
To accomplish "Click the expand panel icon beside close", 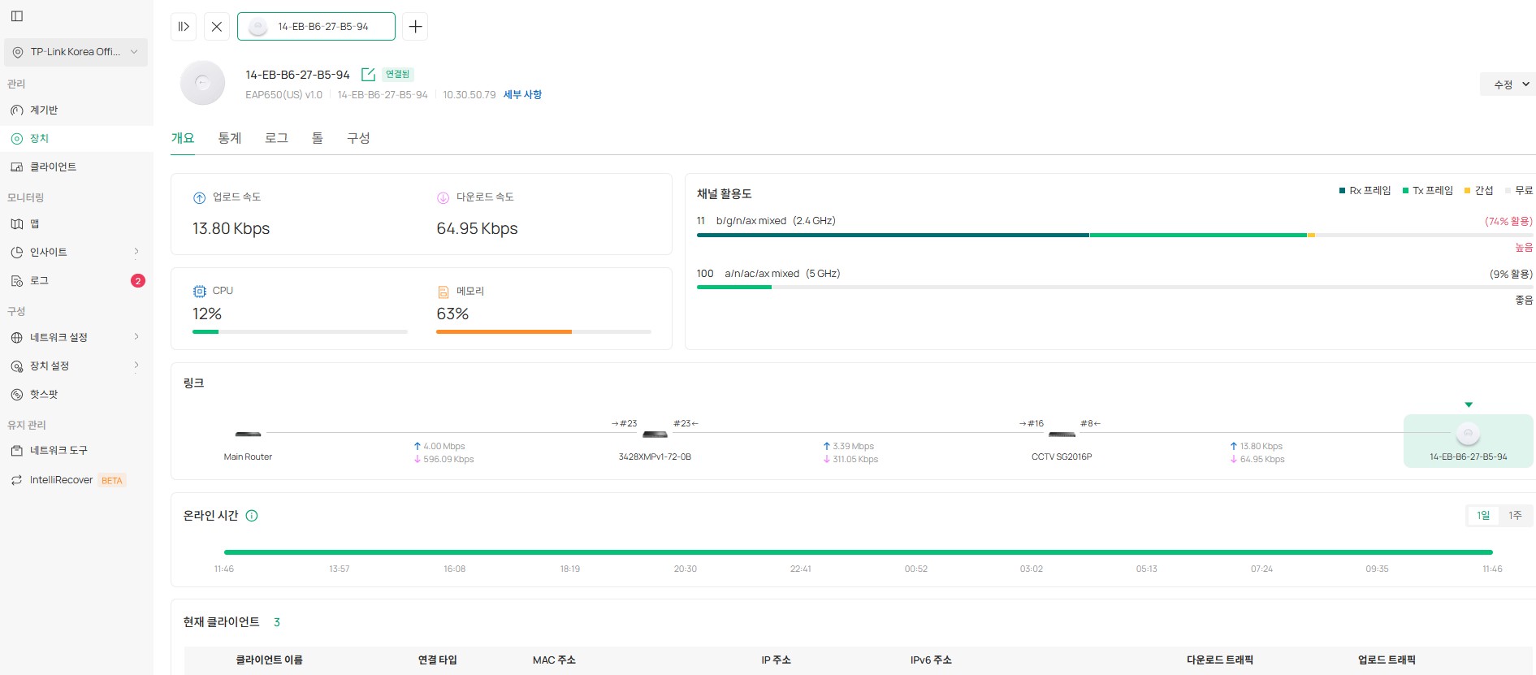I will click(x=184, y=27).
